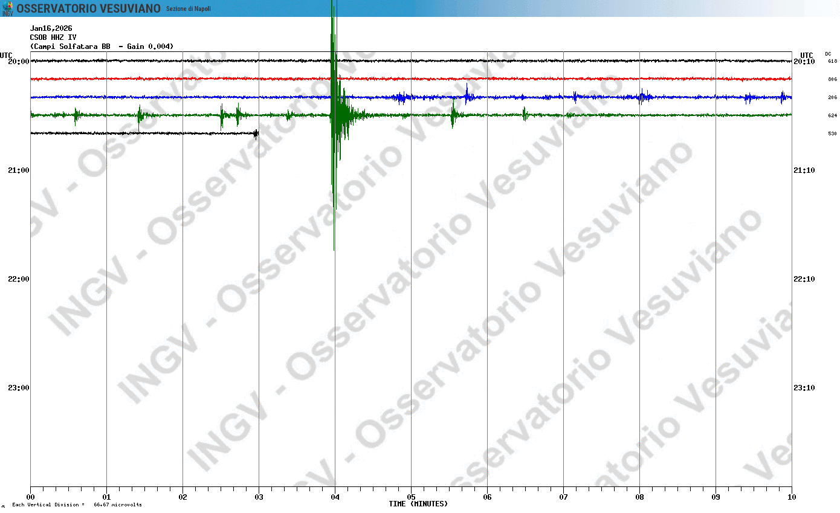
Task: Click the OSSERVATORIO VESUVIANO title
Action: tap(88, 8)
